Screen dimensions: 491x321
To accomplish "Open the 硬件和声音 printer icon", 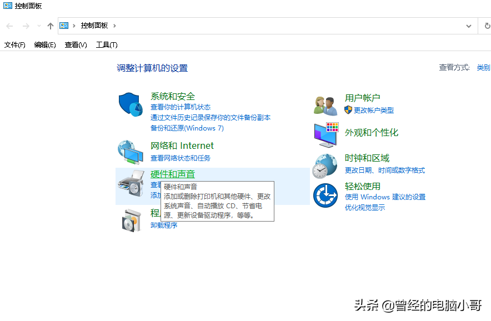I will point(131,183).
